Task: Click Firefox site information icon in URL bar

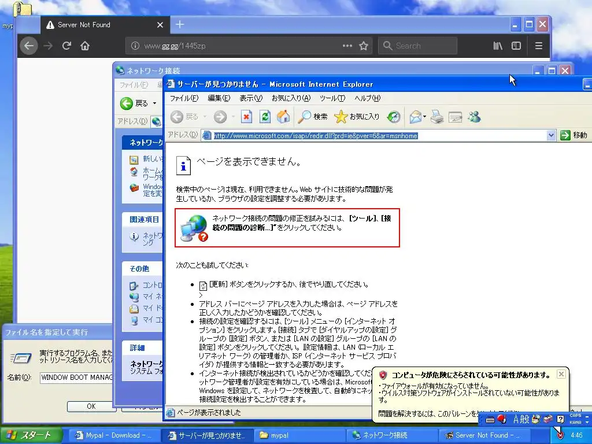Action: pyautogui.click(x=135, y=46)
